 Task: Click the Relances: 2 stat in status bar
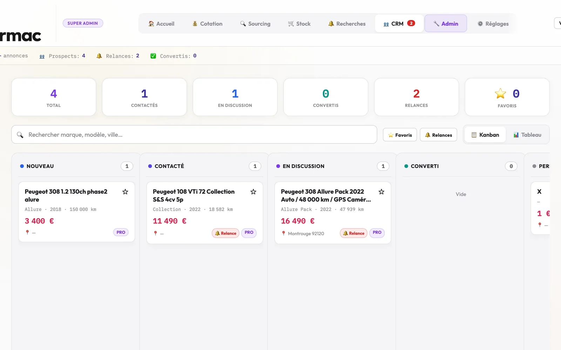[x=118, y=56]
